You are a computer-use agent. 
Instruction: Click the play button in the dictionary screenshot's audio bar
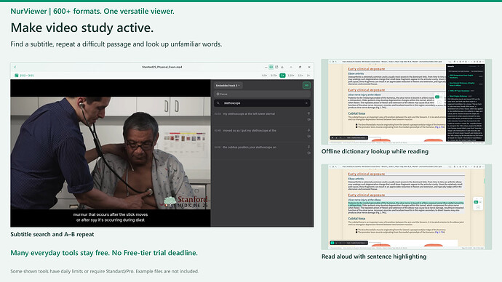point(332,138)
